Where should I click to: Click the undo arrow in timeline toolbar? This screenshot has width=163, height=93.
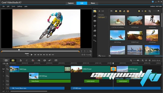21,60
